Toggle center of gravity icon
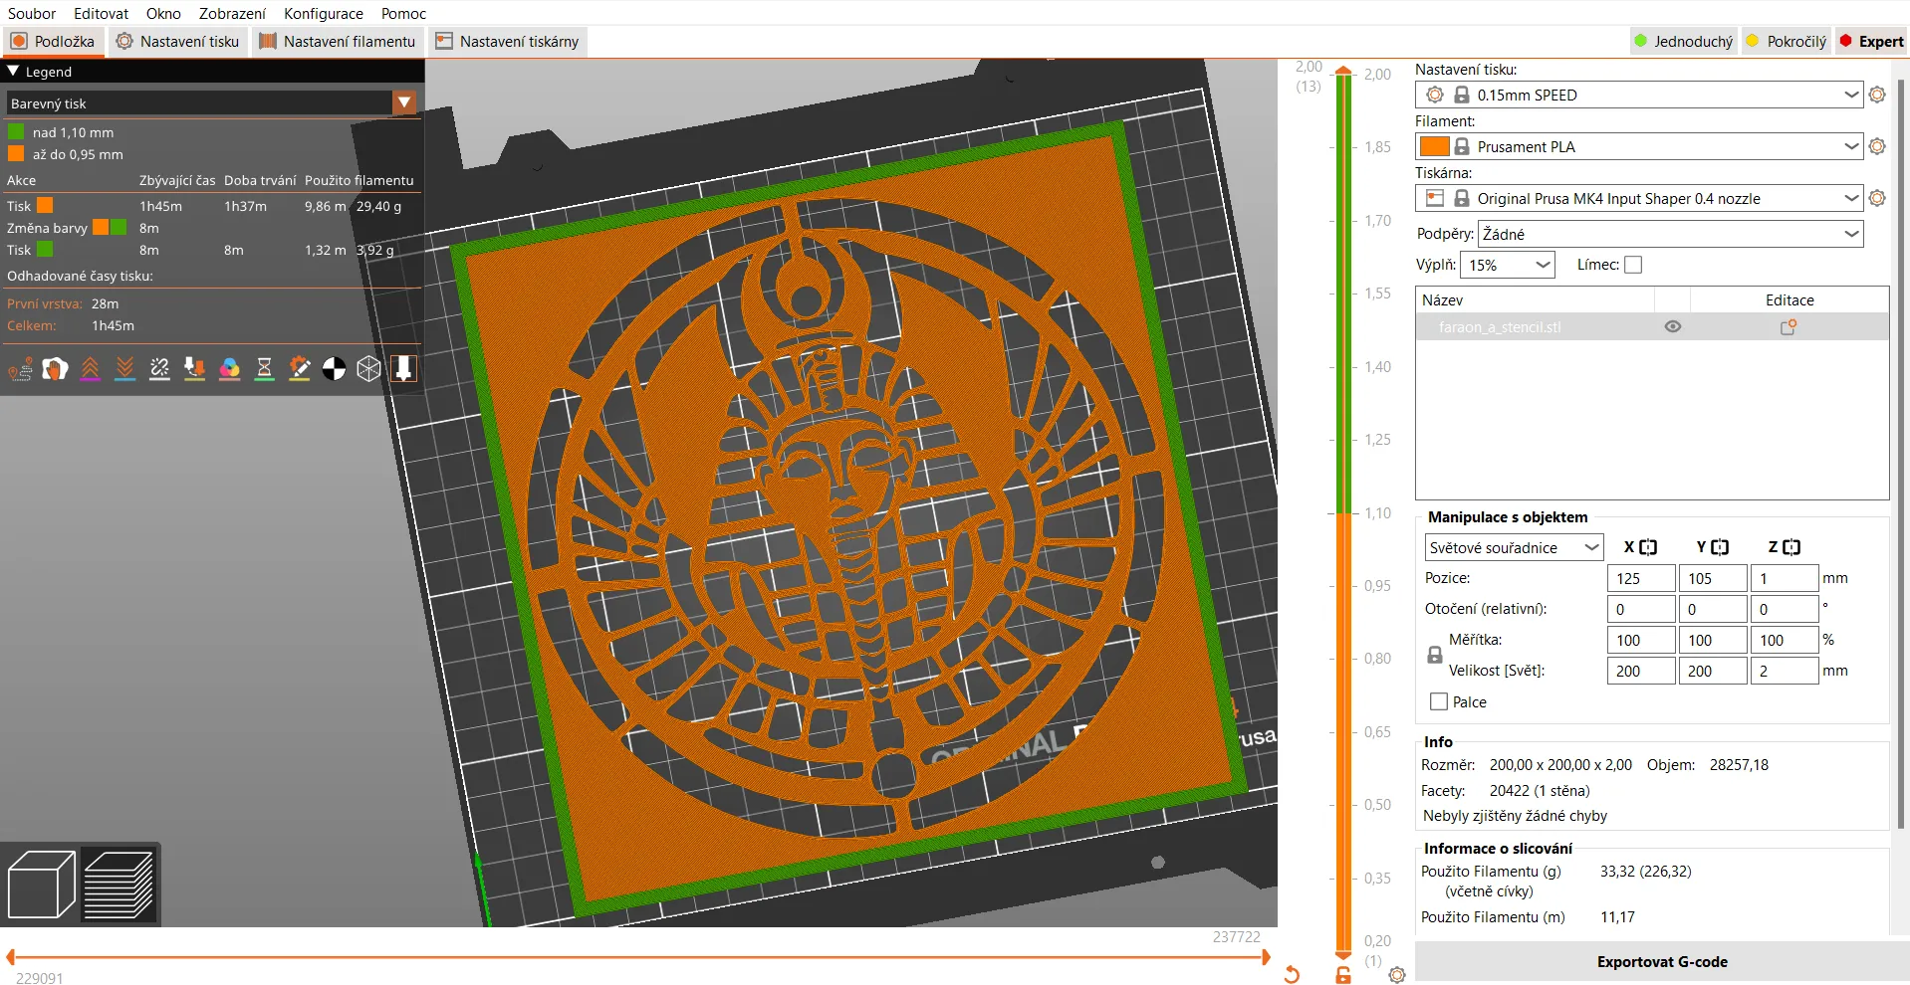Image resolution: width=1910 pixels, height=985 pixels. [334, 370]
